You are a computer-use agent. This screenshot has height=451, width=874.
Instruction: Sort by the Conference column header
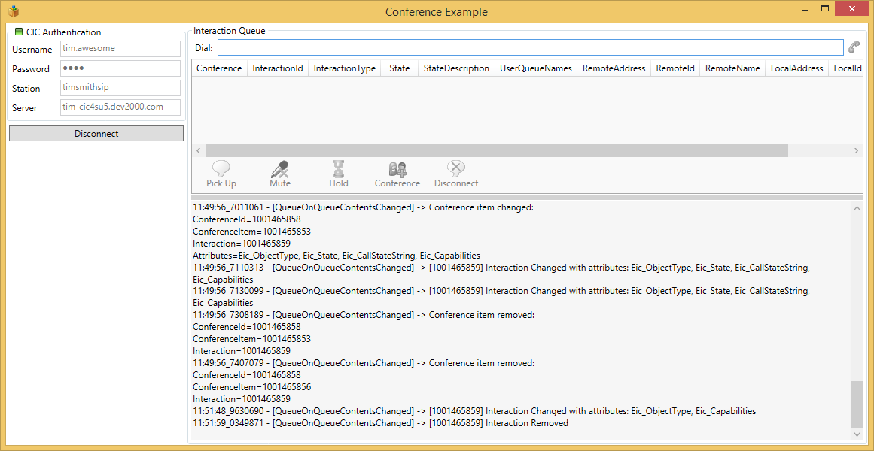tap(220, 68)
